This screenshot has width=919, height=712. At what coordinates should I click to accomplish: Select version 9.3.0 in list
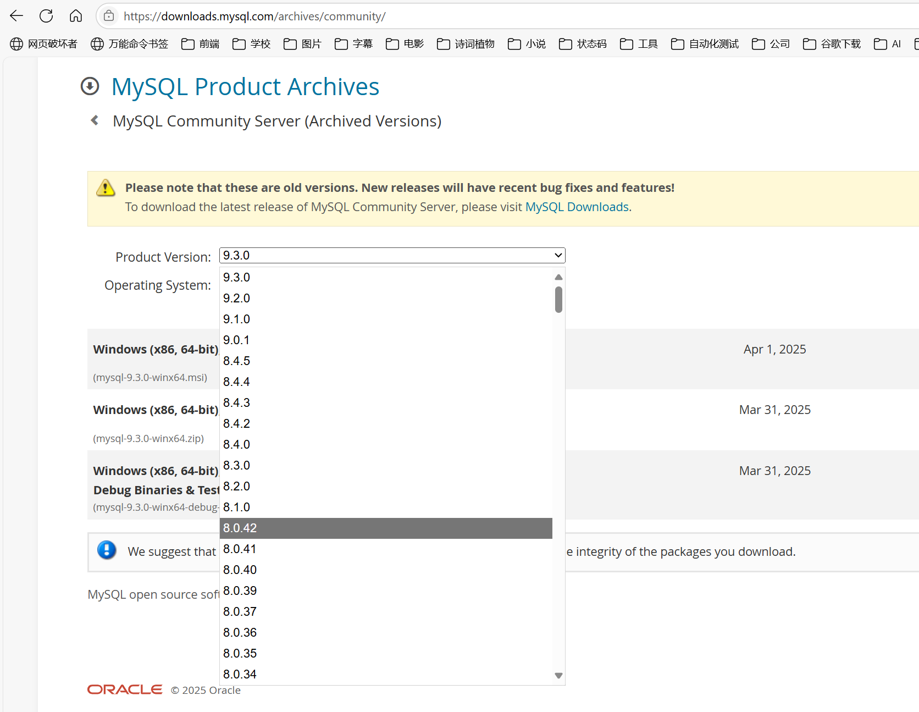point(386,277)
